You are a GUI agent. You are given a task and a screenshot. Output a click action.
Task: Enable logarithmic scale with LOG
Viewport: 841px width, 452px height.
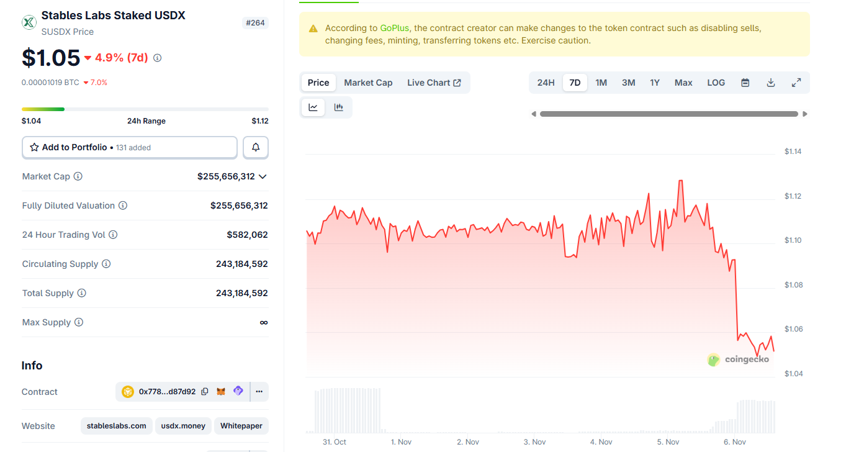(x=716, y=82)
